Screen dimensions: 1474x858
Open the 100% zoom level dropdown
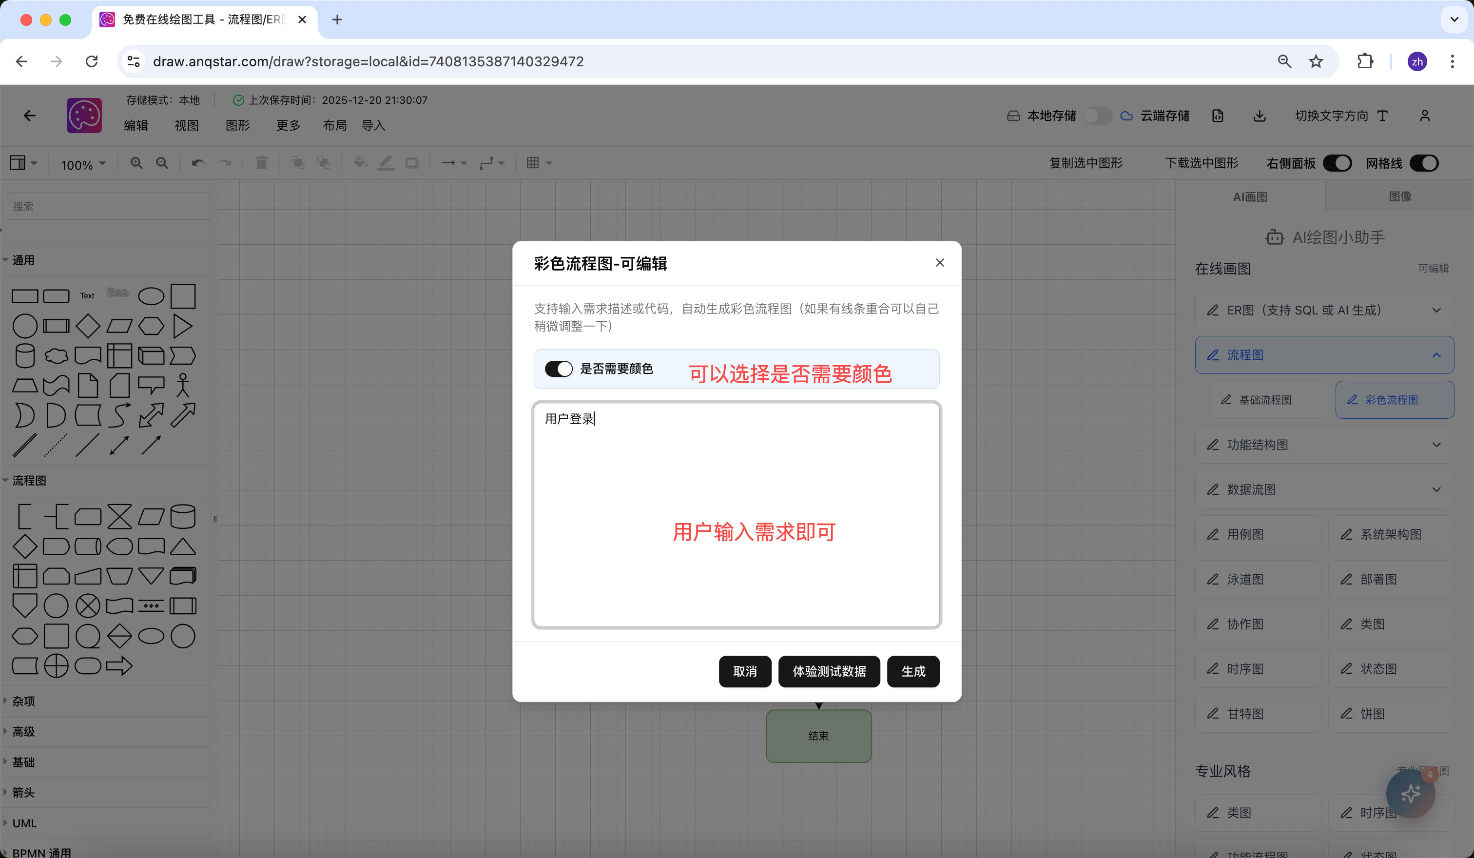coord(83,164)
